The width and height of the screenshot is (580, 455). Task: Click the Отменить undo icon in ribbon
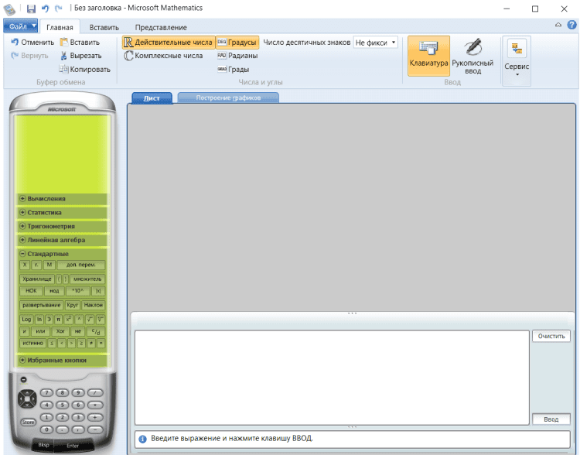click(15, 43)
